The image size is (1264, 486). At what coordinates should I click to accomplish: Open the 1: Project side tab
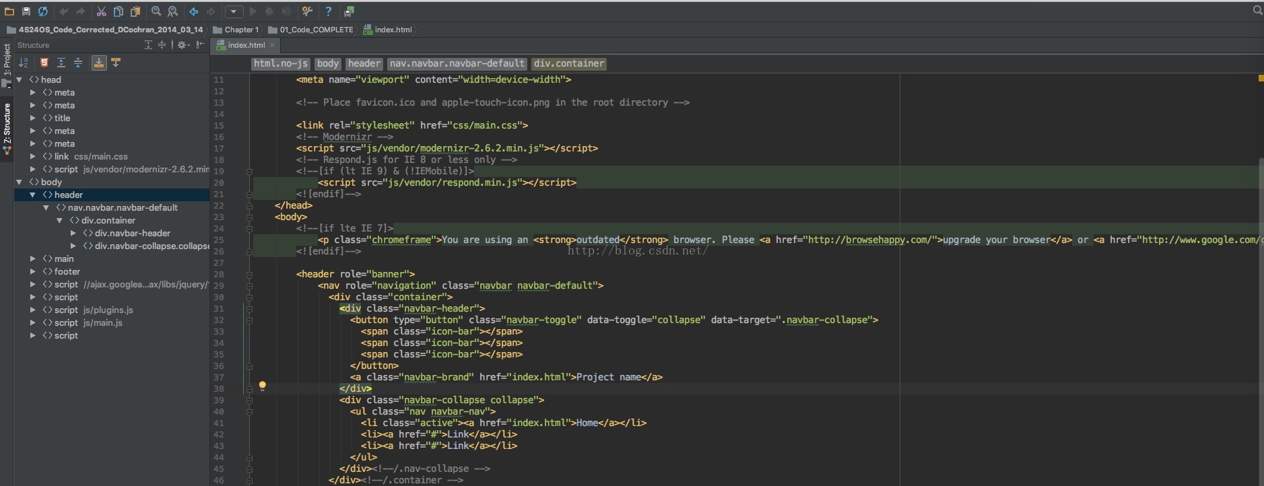[x=7, y=65]
